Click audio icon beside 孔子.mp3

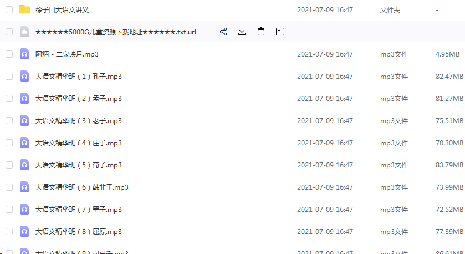24,77
